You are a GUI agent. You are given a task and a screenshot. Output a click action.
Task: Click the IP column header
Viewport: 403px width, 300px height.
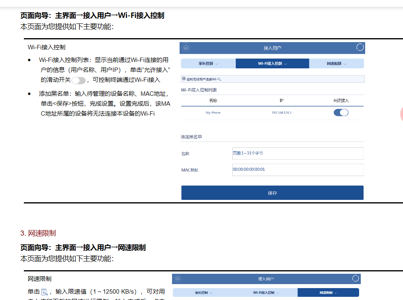(x=282, y=101)
